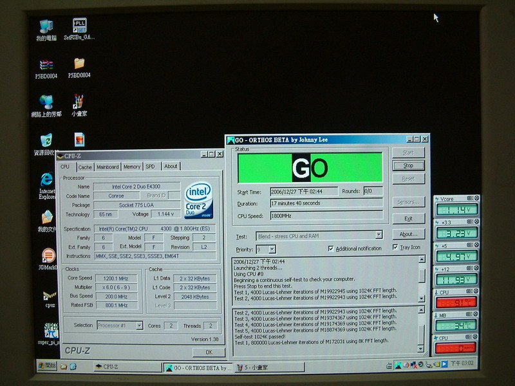515x386 pixels.
Task: Click the up arrow of the lower Orthos log scrollbar
Action: tap(422, 310)
